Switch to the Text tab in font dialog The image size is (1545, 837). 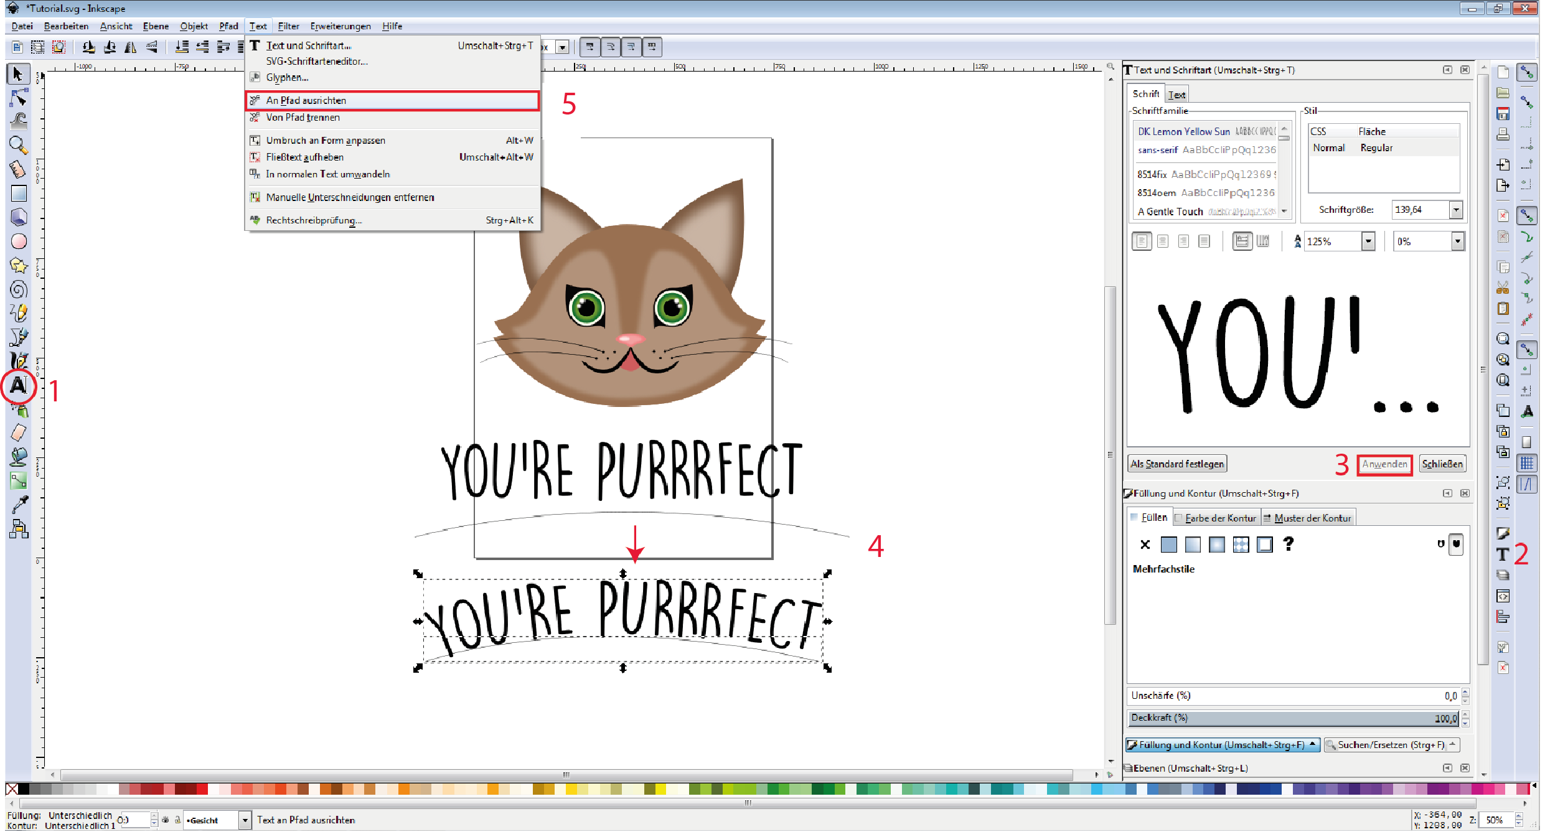pos(1176,95)
